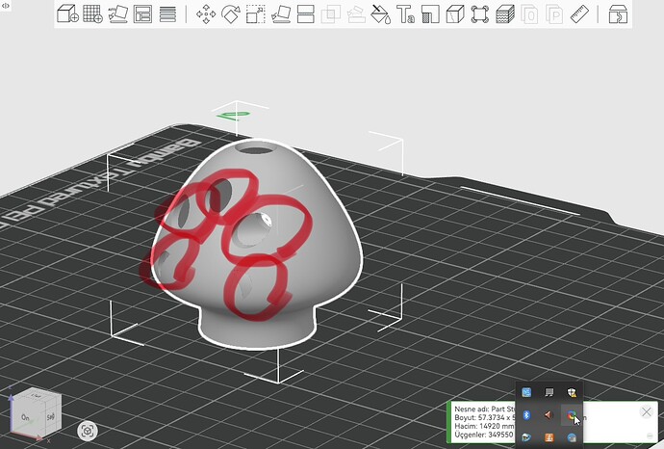
Task: Select the Move tool with four arrows
Action: [x=206, y=14]
